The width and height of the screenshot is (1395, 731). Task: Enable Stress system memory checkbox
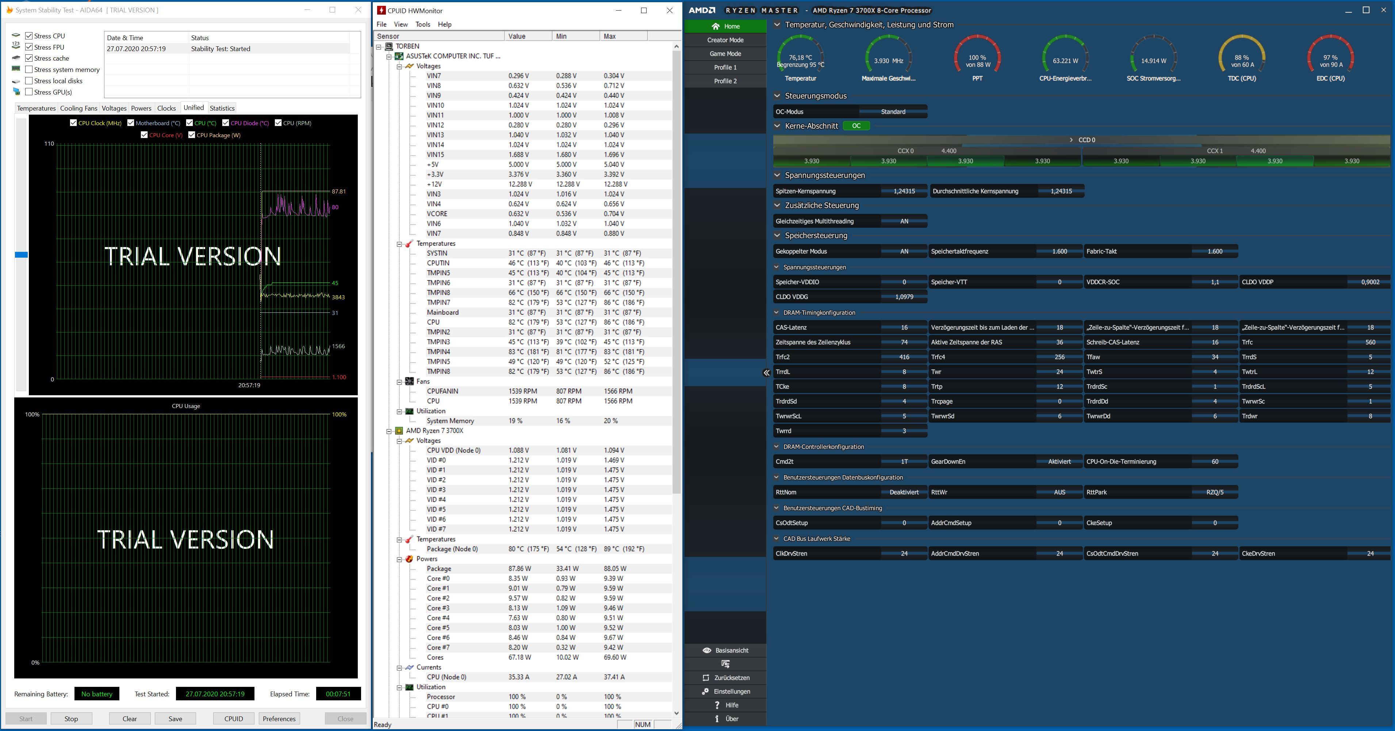click(x=29, y=69)
